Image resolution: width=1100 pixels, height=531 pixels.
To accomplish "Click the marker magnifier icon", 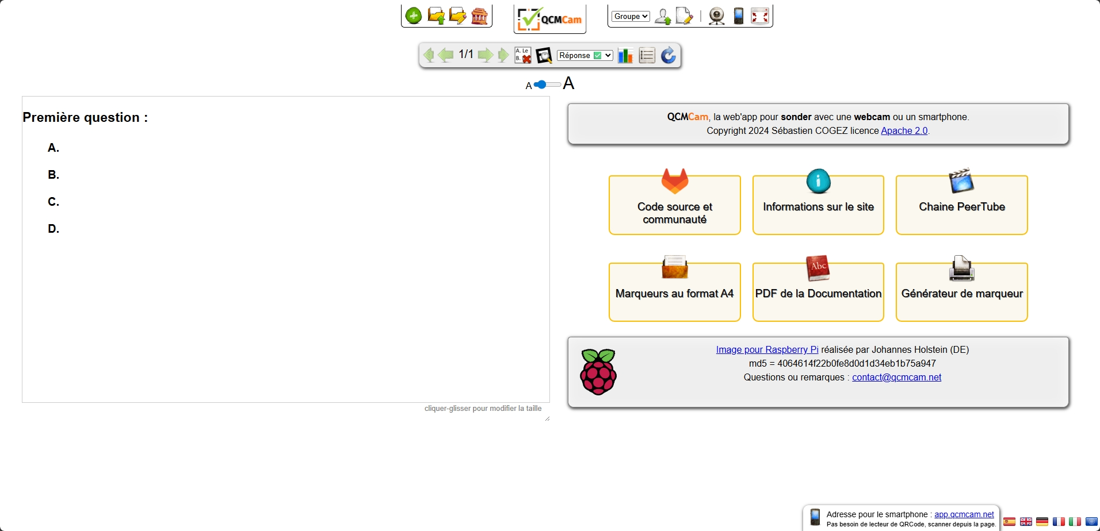I will coord(544,55).
